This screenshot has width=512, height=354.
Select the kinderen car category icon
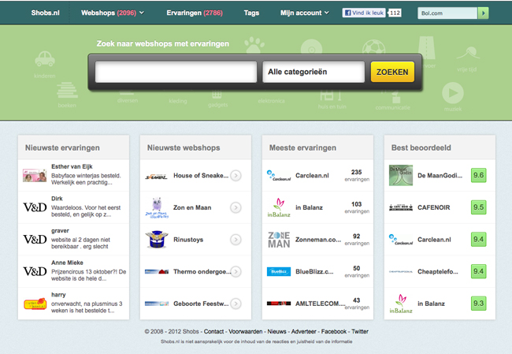click(45, 59)
